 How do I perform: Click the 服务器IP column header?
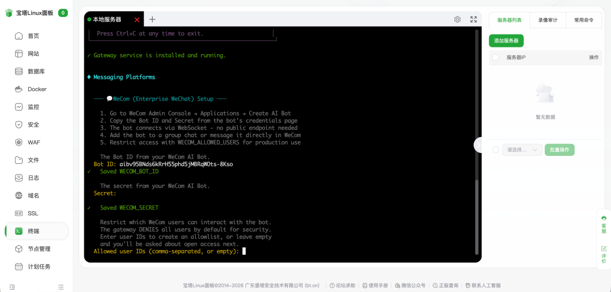coord(516,58)
